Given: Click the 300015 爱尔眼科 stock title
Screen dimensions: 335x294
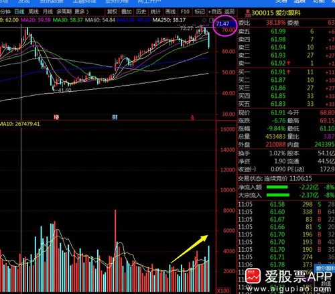Looking at the screenshot, I should pos(276,13).
